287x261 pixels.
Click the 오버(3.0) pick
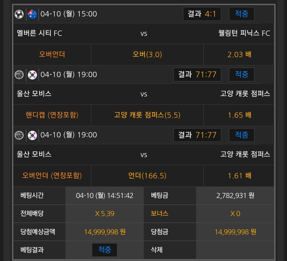point(147,55)
